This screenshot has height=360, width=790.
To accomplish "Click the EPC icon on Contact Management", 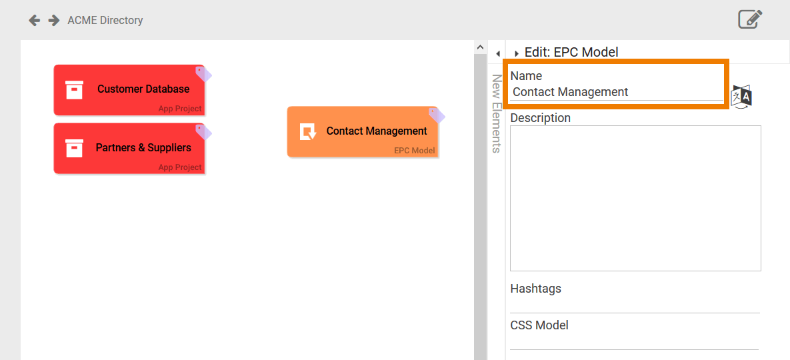I will point(307,131).
